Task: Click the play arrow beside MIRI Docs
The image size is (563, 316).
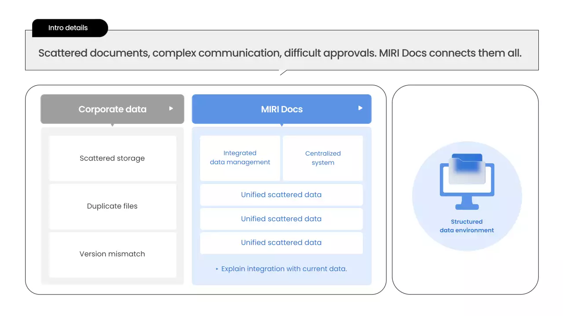Action: [360, 108]
